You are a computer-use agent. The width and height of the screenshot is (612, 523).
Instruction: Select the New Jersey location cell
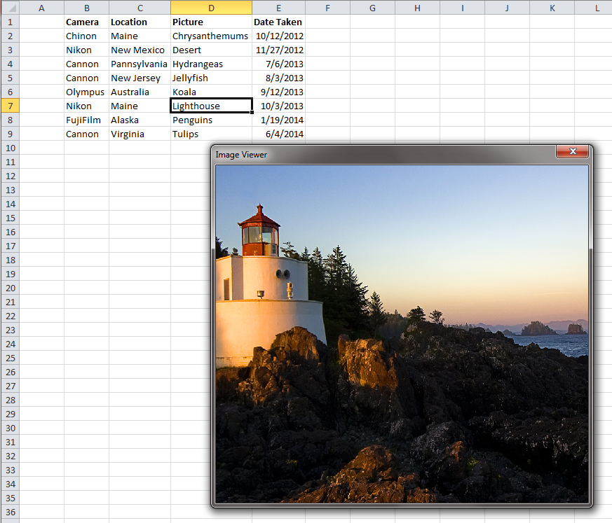140,78
